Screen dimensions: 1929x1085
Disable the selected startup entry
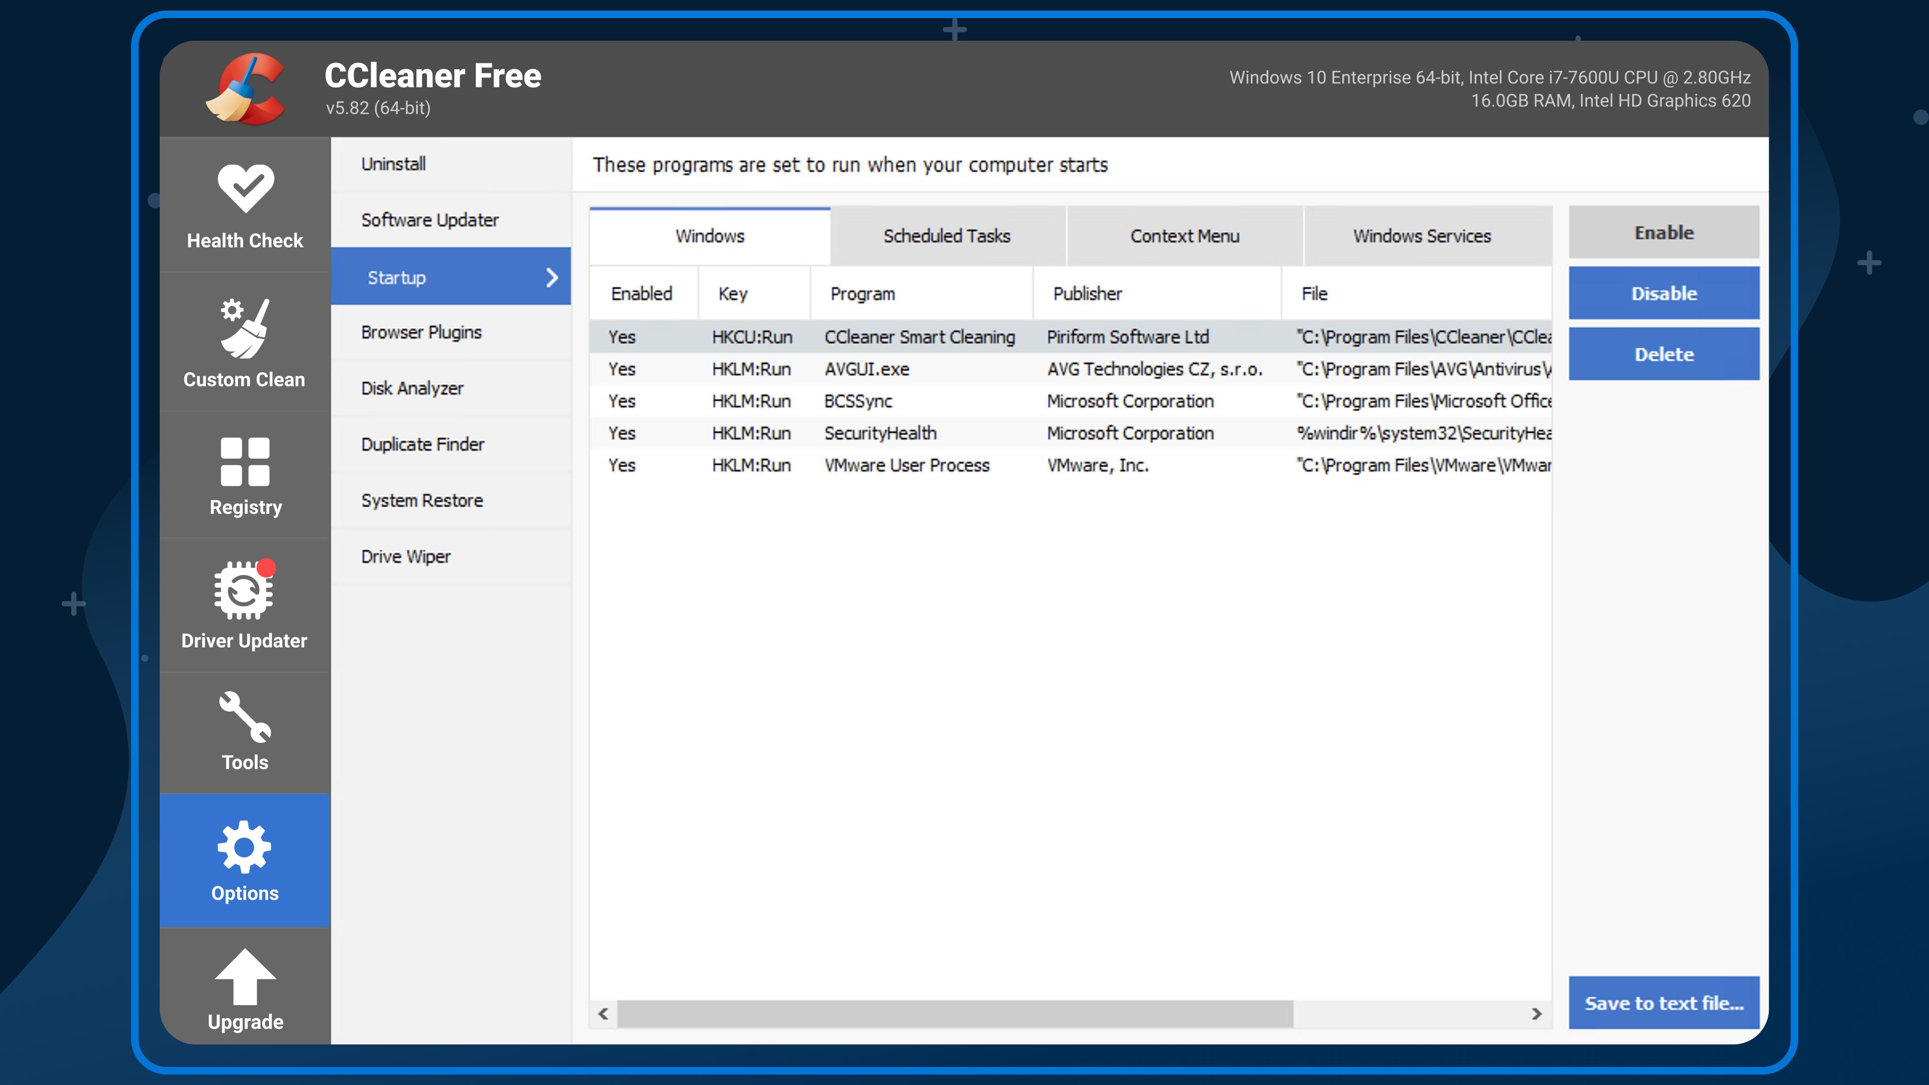pyautogui.click(x=1663, y=293)
